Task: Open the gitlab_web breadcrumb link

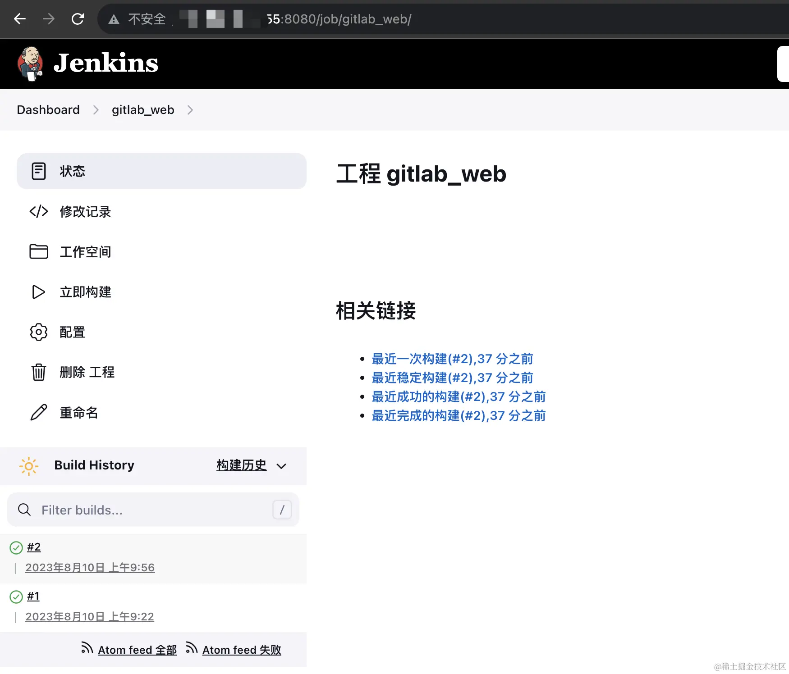Action: click(143, 110)
